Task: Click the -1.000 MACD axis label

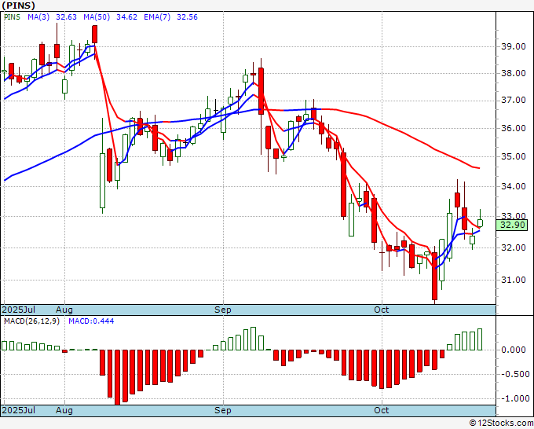Action: [514, 398]
